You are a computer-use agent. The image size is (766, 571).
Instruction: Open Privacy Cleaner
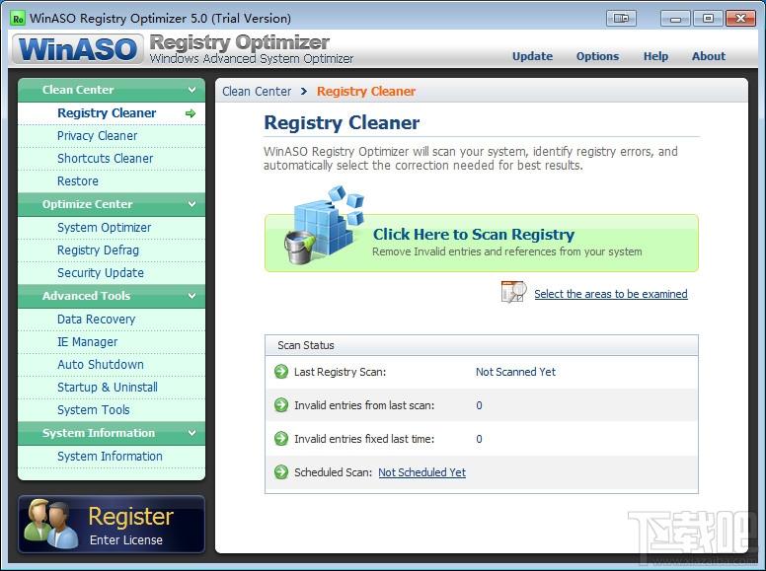pos(112,136)
